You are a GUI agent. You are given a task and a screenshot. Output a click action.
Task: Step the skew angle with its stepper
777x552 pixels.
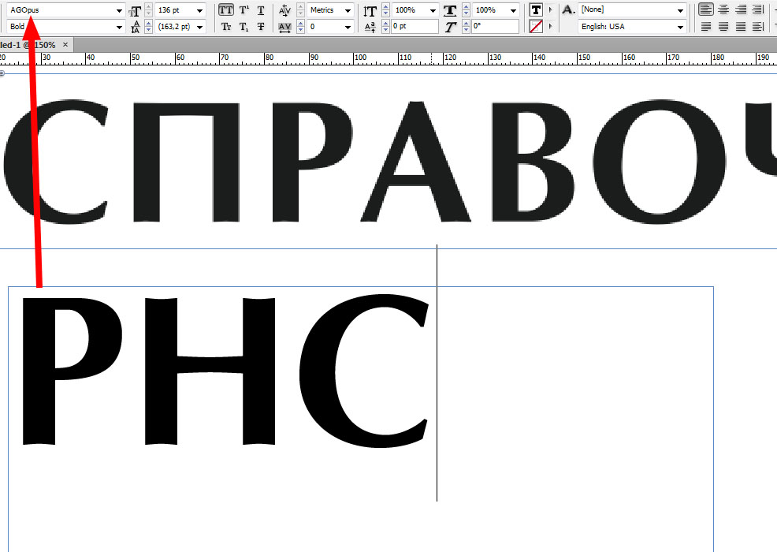[466, 28]
